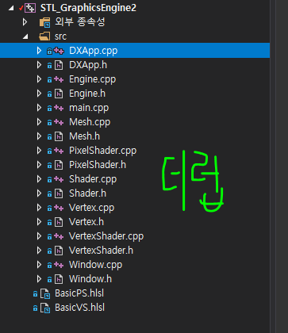Expand the PixelShader.h node arrow
This screenshot has height=333, width=288.
(x=39, y=165)
